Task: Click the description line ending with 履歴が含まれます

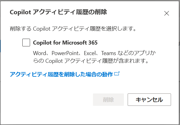Action: (91, 61)
